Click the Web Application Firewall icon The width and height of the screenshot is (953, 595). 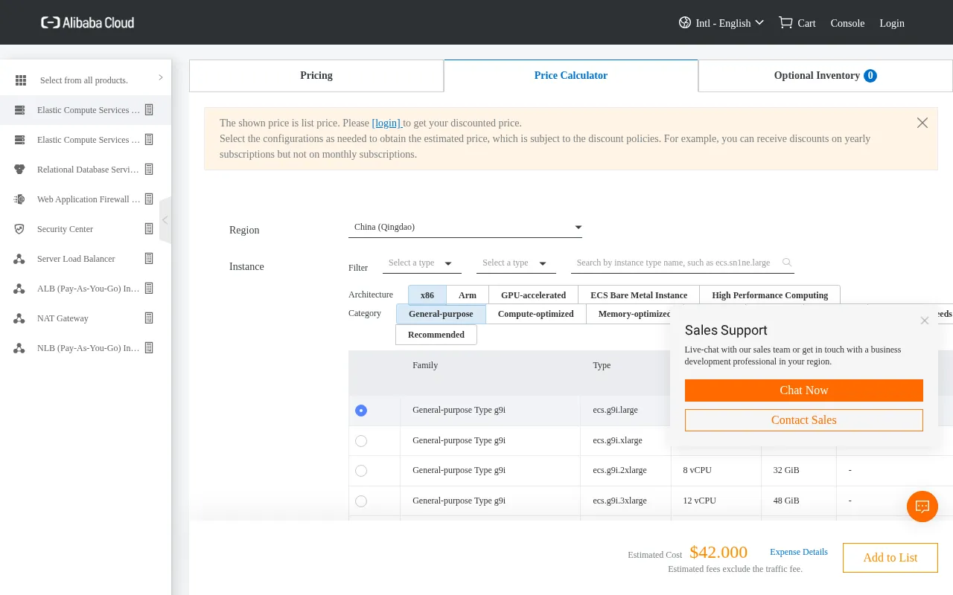coord(20,199)
